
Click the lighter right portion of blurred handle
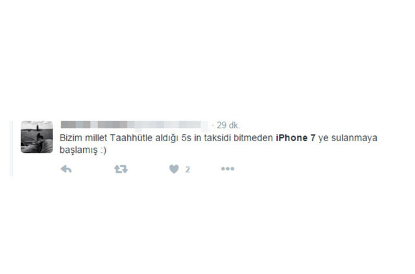(168, 124)
